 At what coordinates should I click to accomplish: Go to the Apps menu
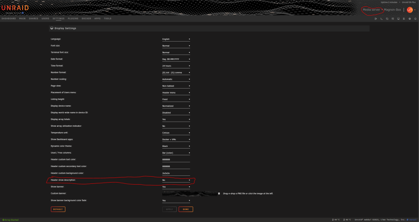pyautogui.click(x=98, y=19)
